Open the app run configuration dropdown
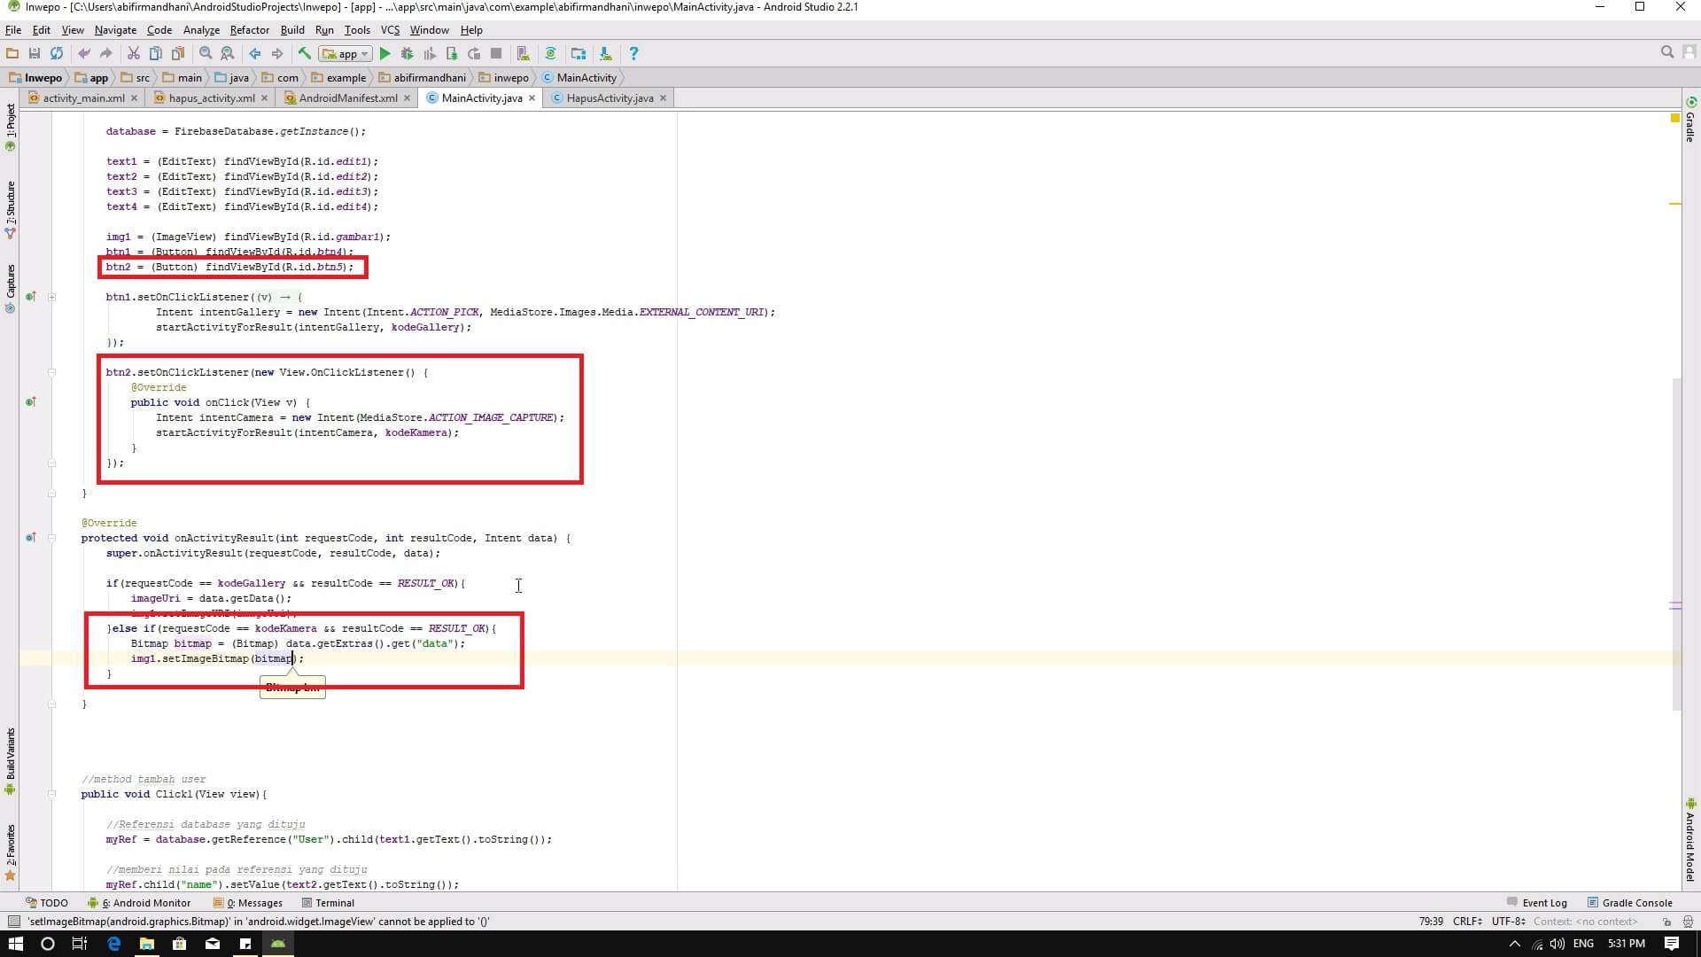The width and height of the screenshot is (1701, 957). (346, 54)
